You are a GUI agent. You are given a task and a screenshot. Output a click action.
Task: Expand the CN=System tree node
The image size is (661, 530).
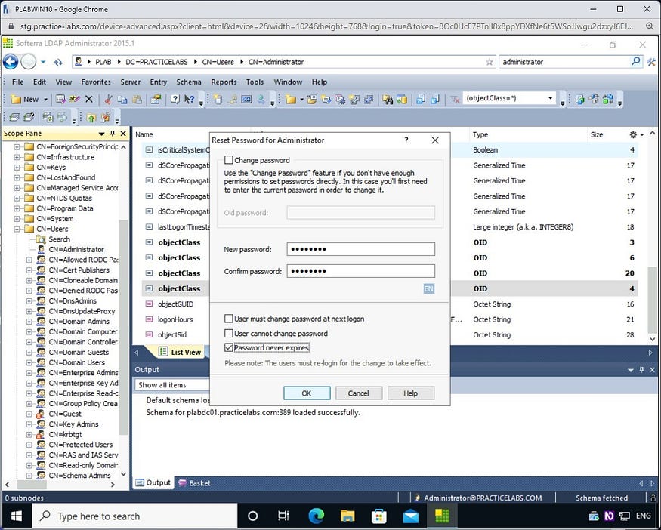pyautogui.click(x=17, y=219)
